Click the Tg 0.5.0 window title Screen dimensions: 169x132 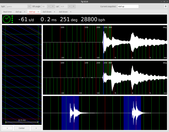coord(84,1)
